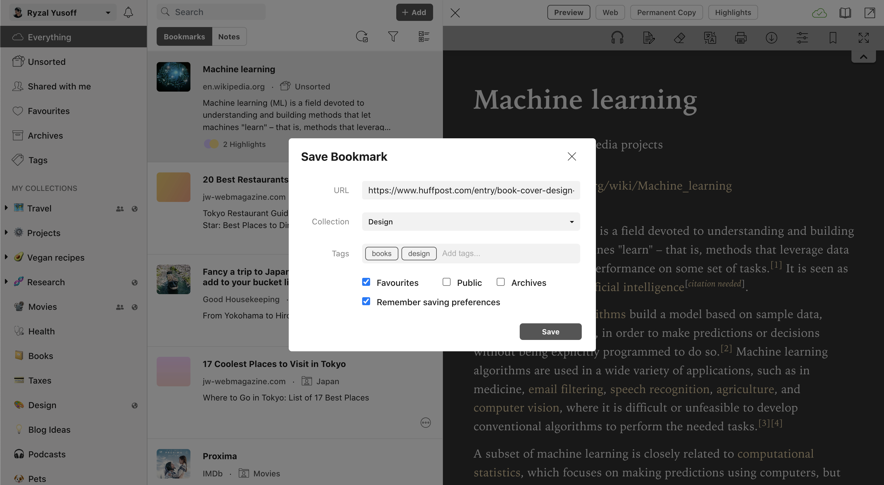Check the Archives checkbox
This screenshot has height=485, width=884.
point(501,282)
